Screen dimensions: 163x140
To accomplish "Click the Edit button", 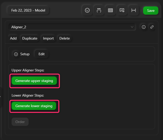I will tap(41, 54).
